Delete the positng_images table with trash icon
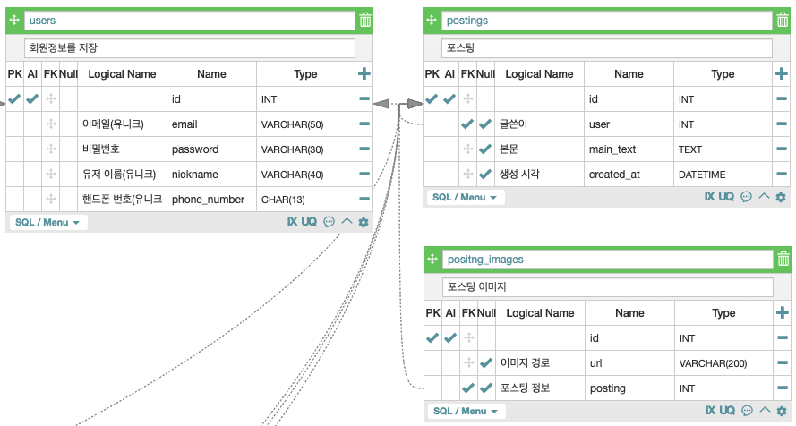 [783, 260]
